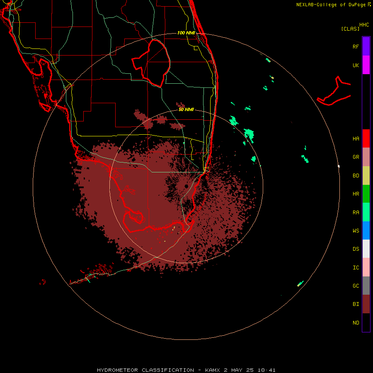Click the "BD" legend label
The width and height of the screenshot is (373, 373).
[356, 176]
